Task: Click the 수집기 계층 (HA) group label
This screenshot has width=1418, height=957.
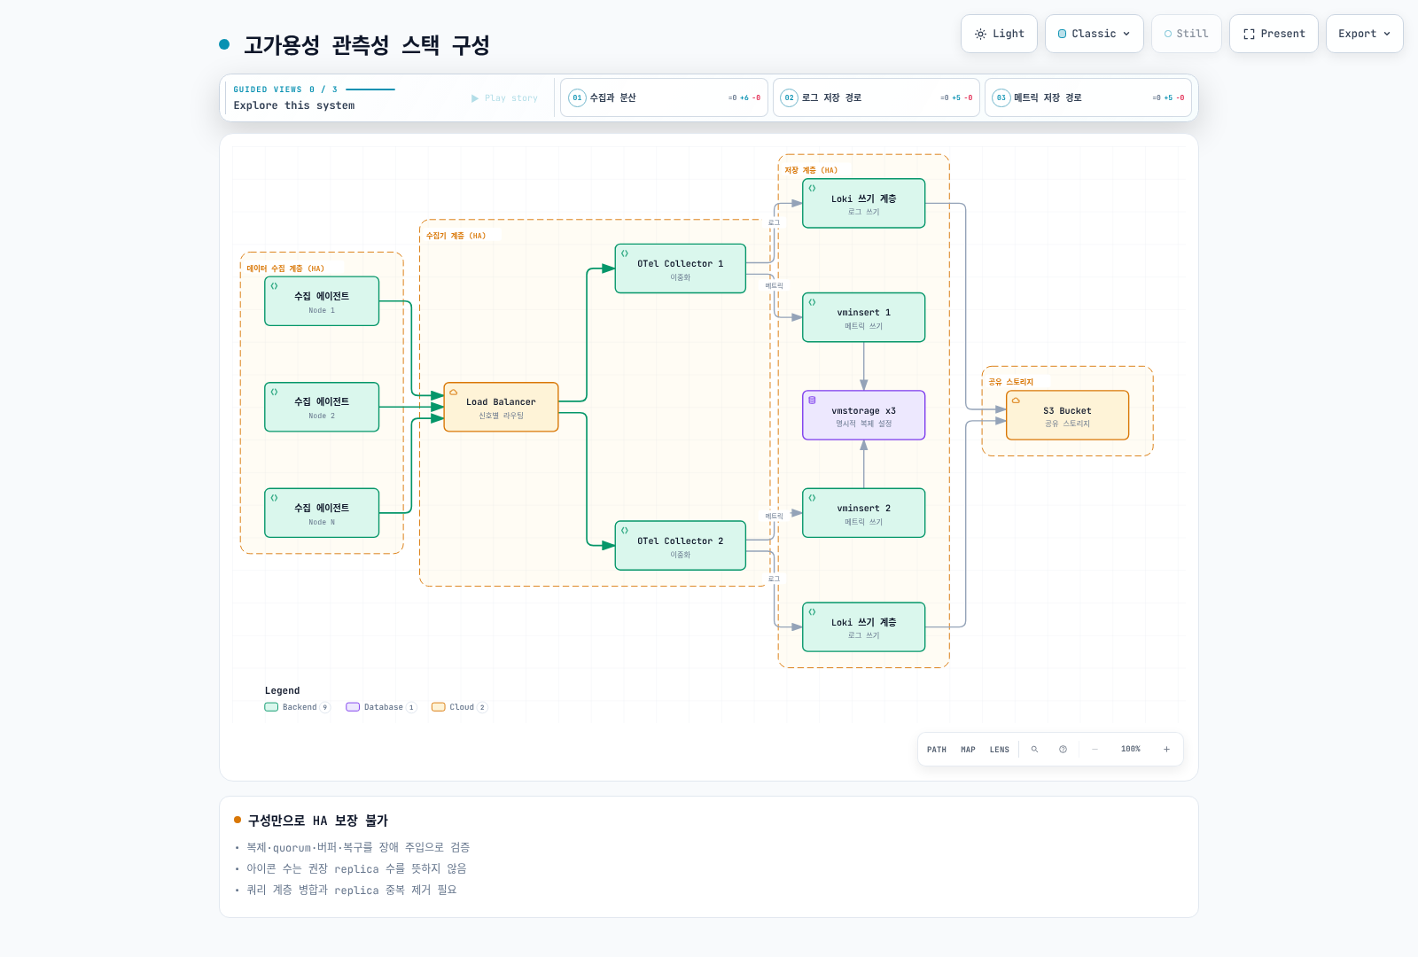Action: pos(456,236)
